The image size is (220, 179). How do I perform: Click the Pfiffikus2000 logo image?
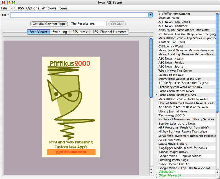click(x=71, y=99)
